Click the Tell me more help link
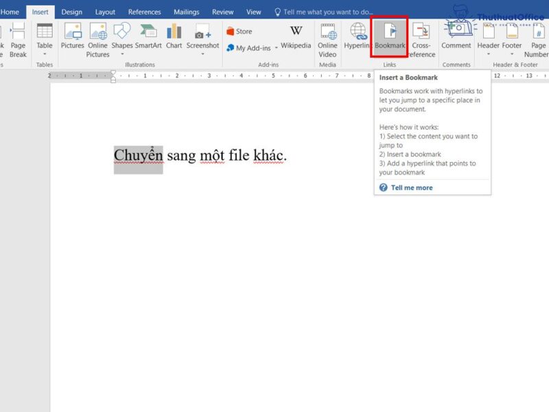 coord(411,187)
